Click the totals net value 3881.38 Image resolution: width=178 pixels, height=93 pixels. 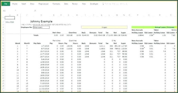(x=117, y=35)
